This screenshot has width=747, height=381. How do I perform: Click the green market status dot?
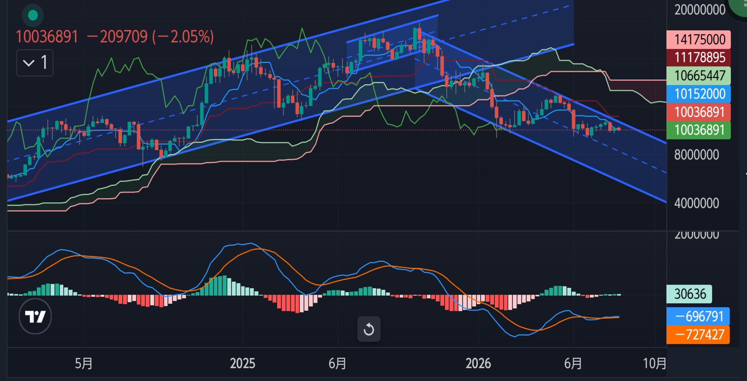(33, 15)
